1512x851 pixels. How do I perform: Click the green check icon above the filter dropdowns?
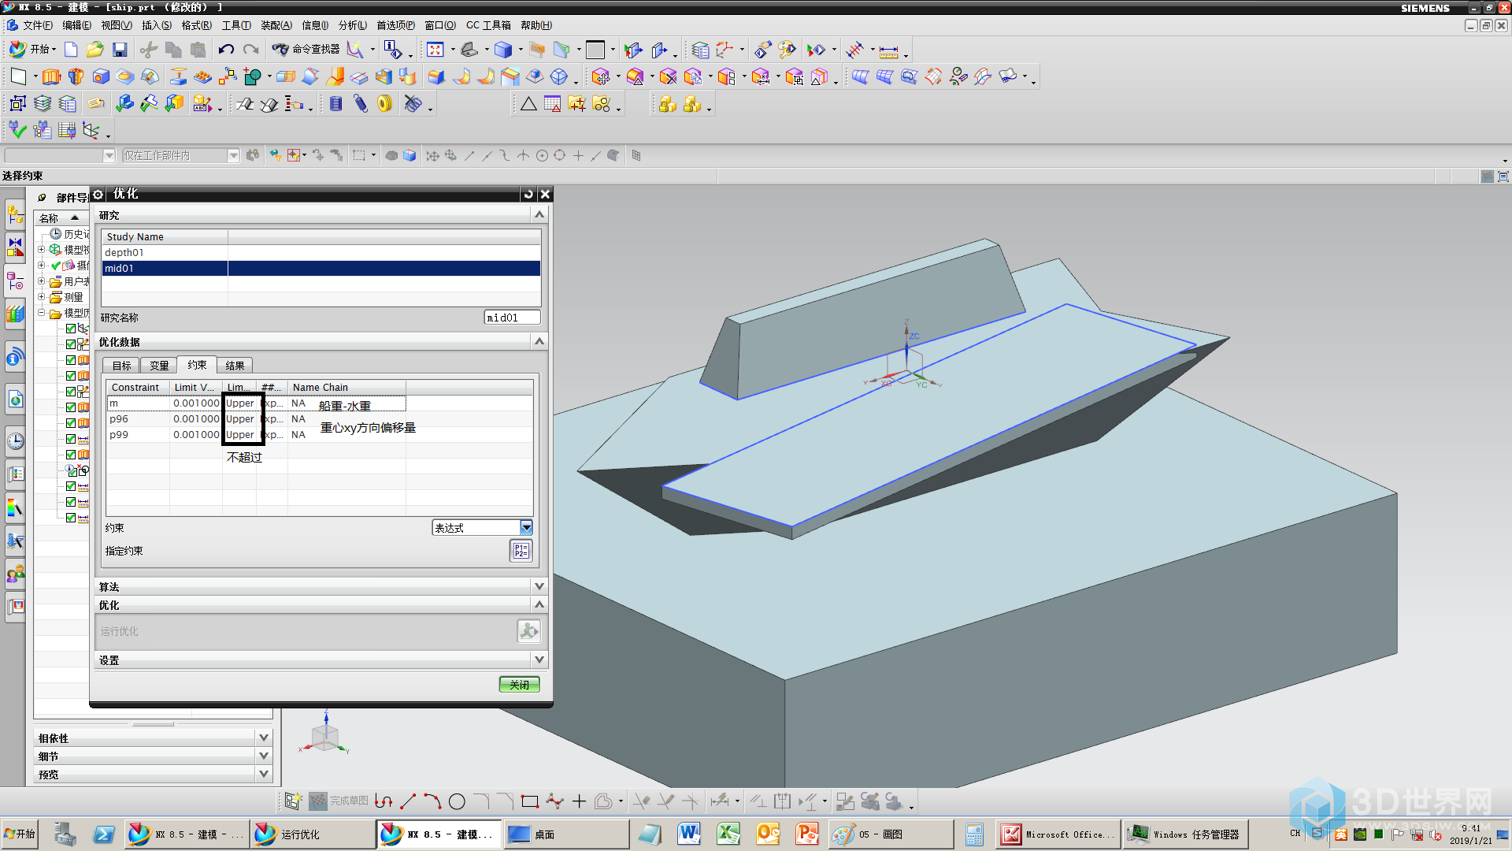(17, 130)
